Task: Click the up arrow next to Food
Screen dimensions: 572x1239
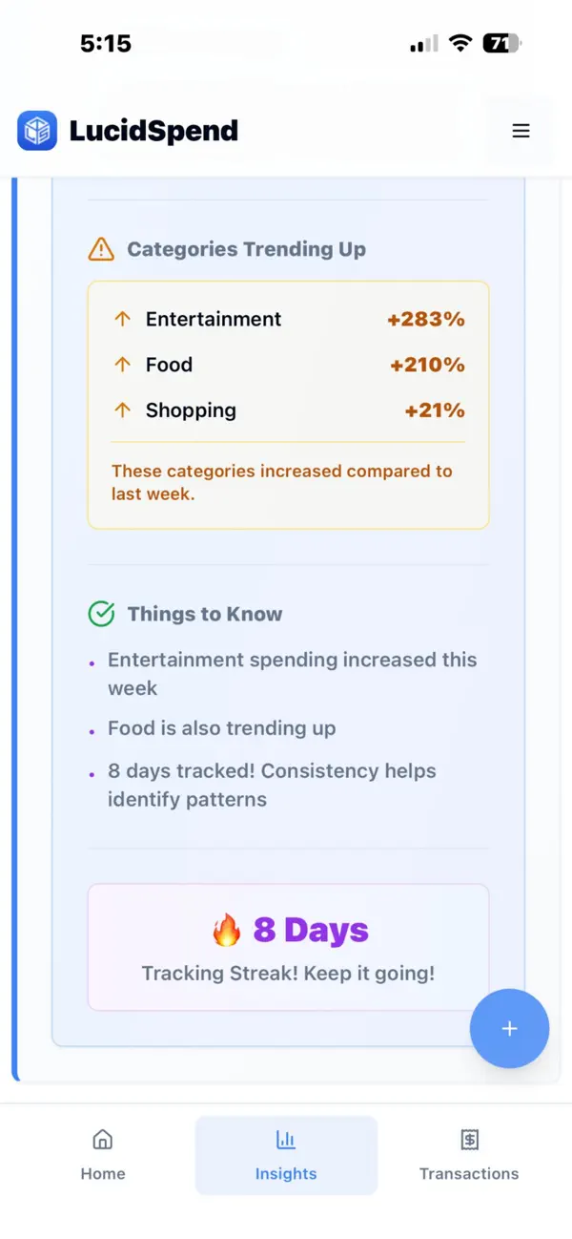Action: 122,365
